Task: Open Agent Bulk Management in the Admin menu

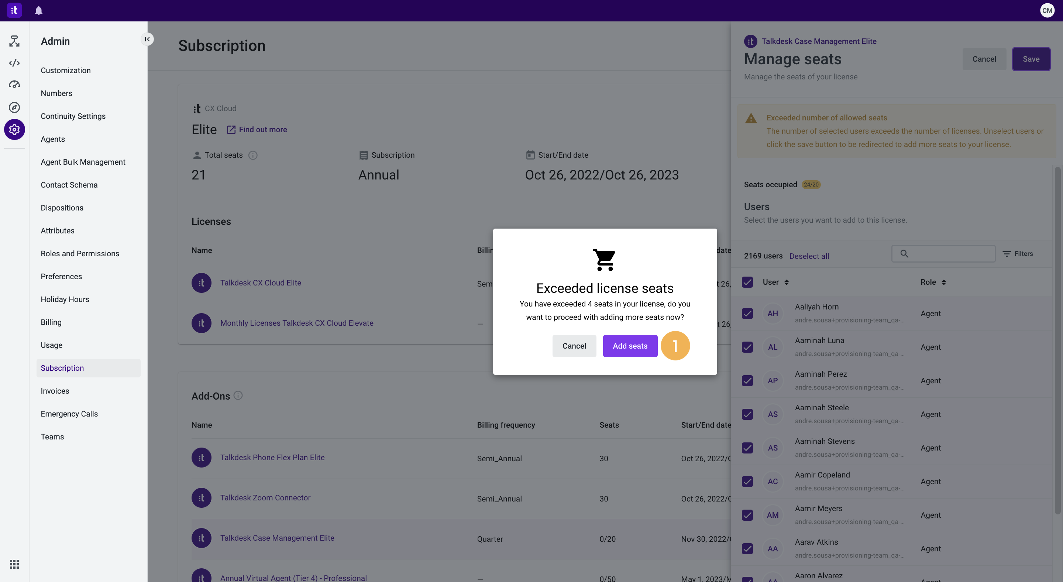Action: coord(83,162)
